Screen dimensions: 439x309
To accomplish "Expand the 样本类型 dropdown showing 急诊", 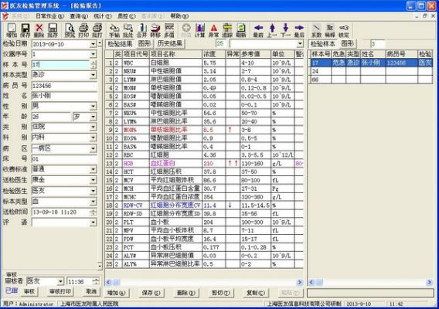I will (93, 75).
